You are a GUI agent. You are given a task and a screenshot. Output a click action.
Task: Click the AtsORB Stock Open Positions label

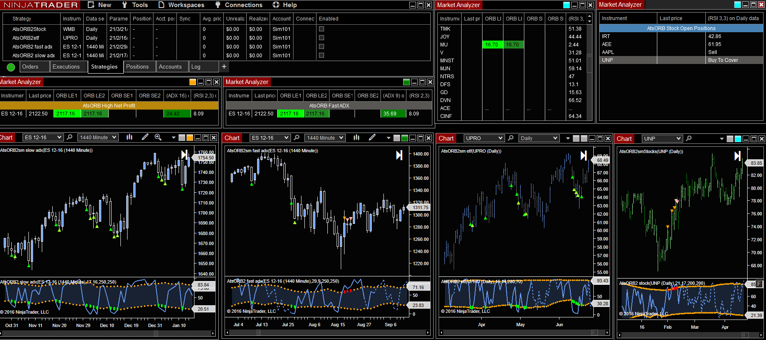pyautogui.click(x=681, y=28)
